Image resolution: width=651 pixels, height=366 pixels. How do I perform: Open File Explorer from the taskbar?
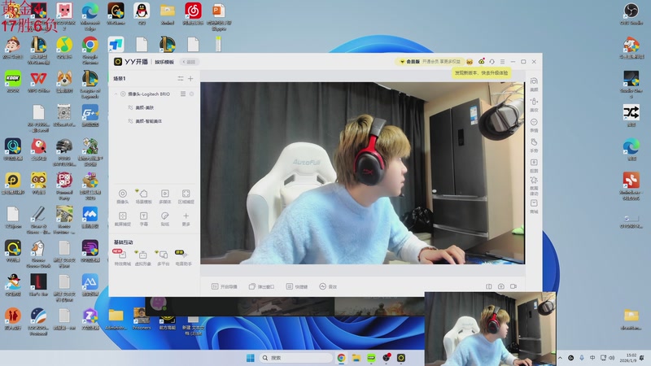(356, 358)
